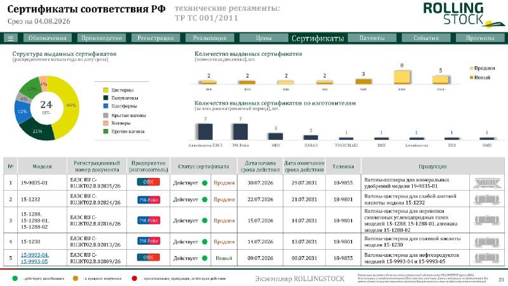This screenshot has width=508, height=286.
Task: Click the РМ-Рейл badge for model 15-1230
Action: click(149, 242)
